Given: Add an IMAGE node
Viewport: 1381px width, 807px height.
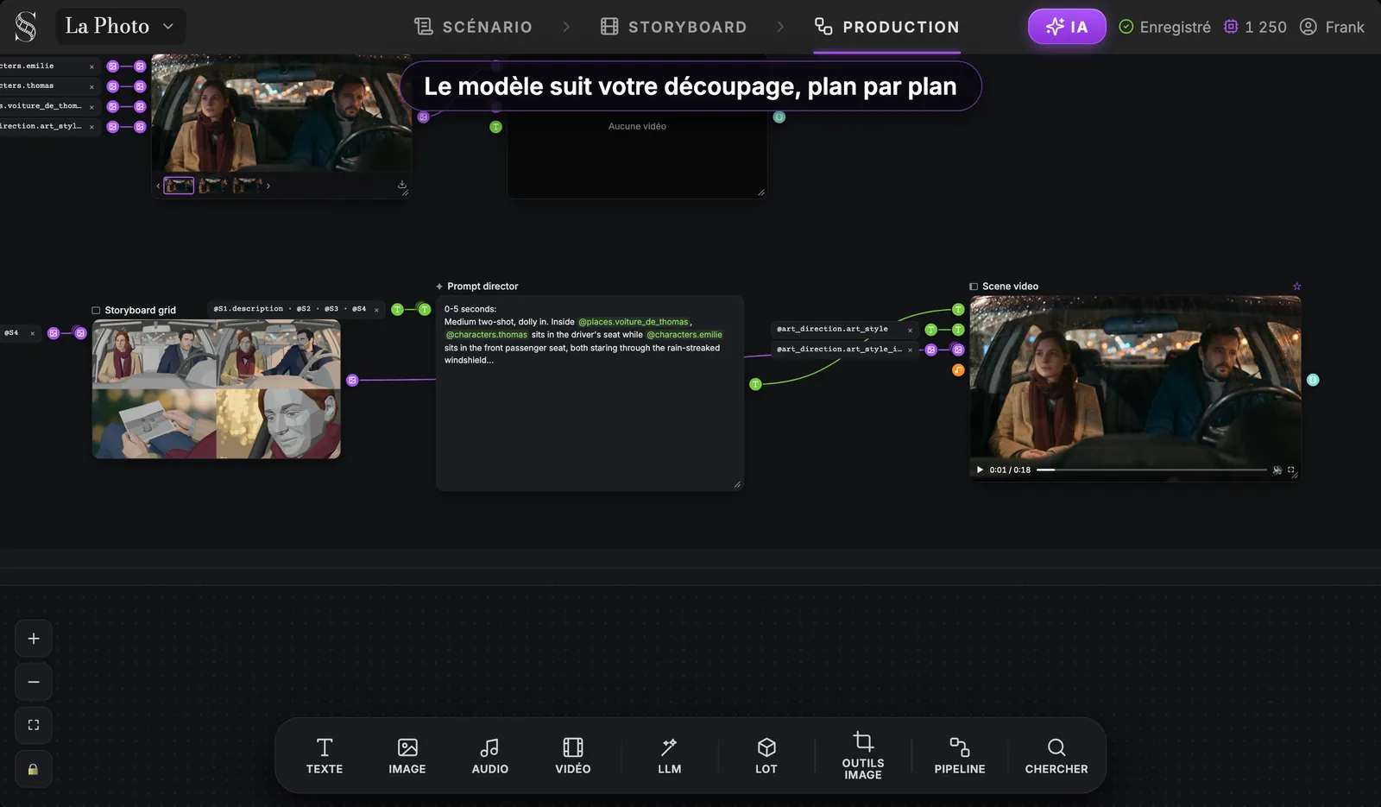Looking at the screenshot, I should (x=407, y=756).
